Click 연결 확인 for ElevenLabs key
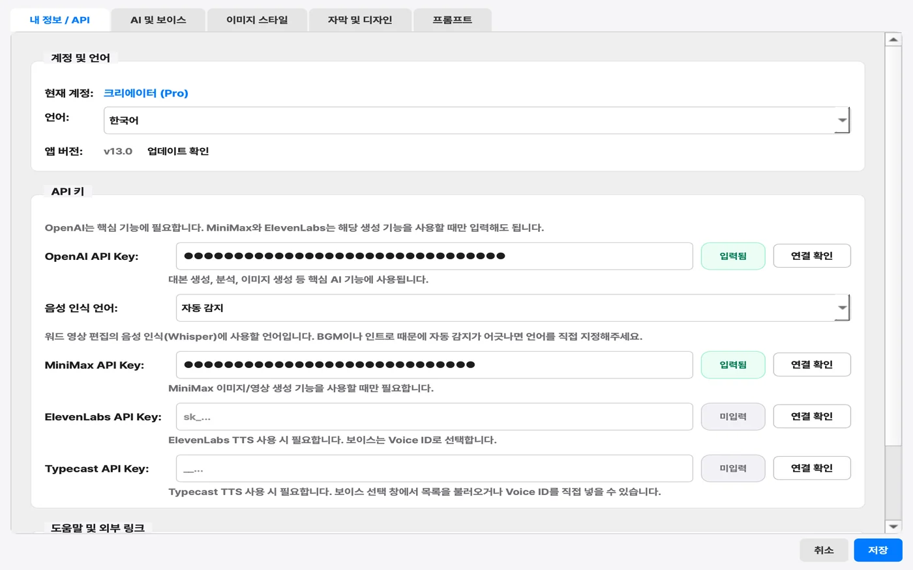 pyautogui.click(x=812, y=416)
